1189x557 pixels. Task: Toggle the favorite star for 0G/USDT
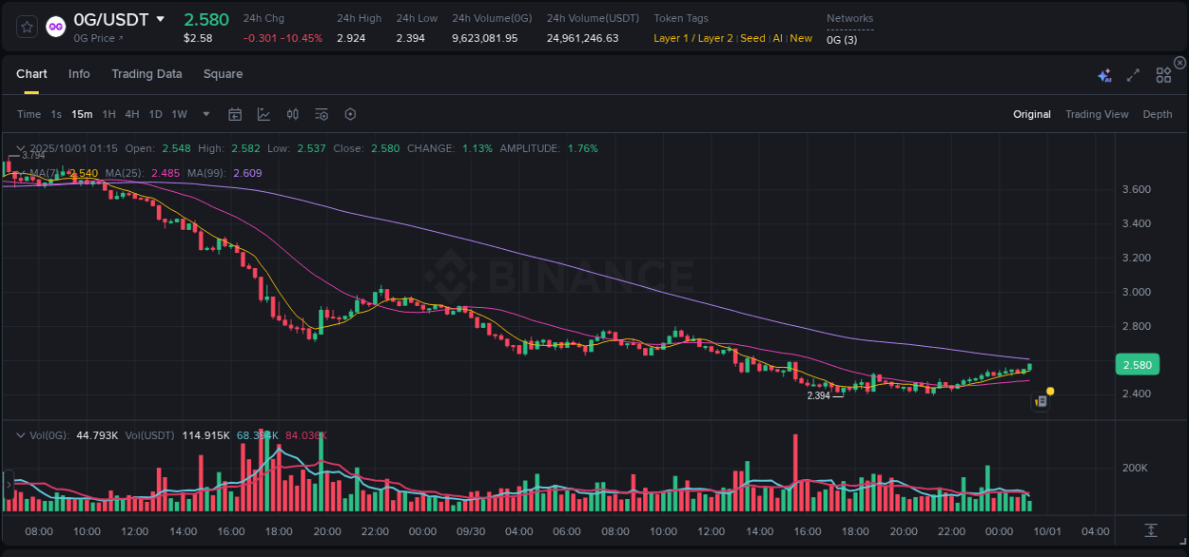[26, 26]
